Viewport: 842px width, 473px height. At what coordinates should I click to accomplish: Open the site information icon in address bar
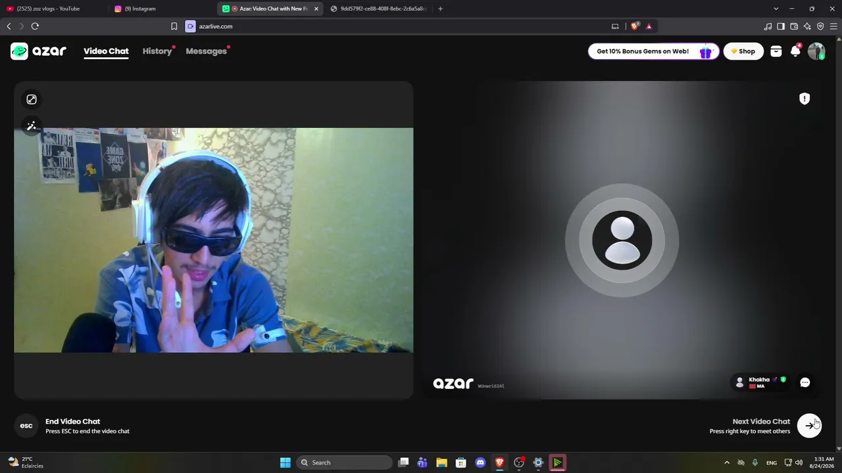pos(190,26)
